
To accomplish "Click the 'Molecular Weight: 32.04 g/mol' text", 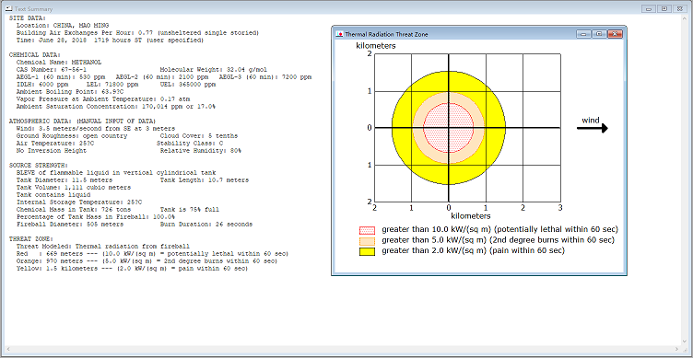I will click(214, 70).
